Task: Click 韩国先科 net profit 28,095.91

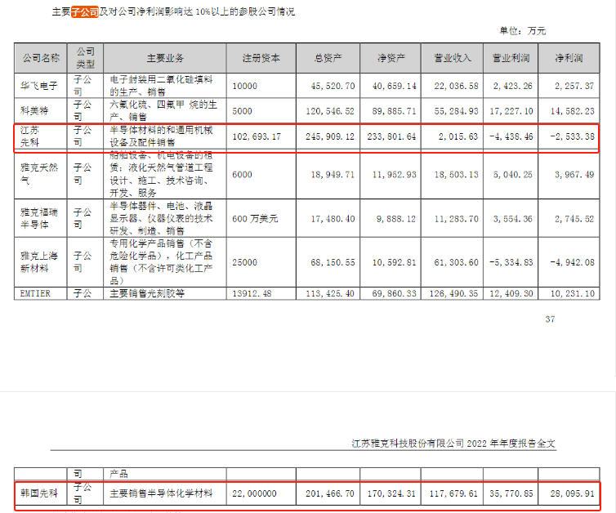Action: 573,493
